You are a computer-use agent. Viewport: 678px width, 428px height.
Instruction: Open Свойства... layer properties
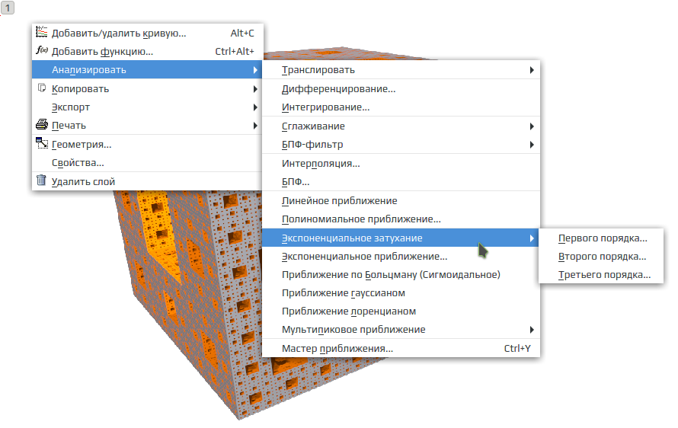(148, 162)
